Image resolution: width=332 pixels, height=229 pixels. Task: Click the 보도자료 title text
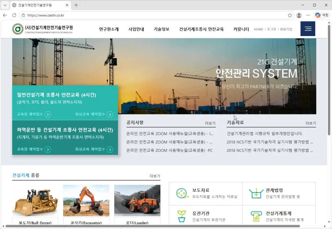coord(201,190)
